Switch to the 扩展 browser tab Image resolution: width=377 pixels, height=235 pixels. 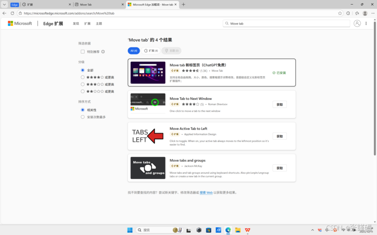coord(45,5)
